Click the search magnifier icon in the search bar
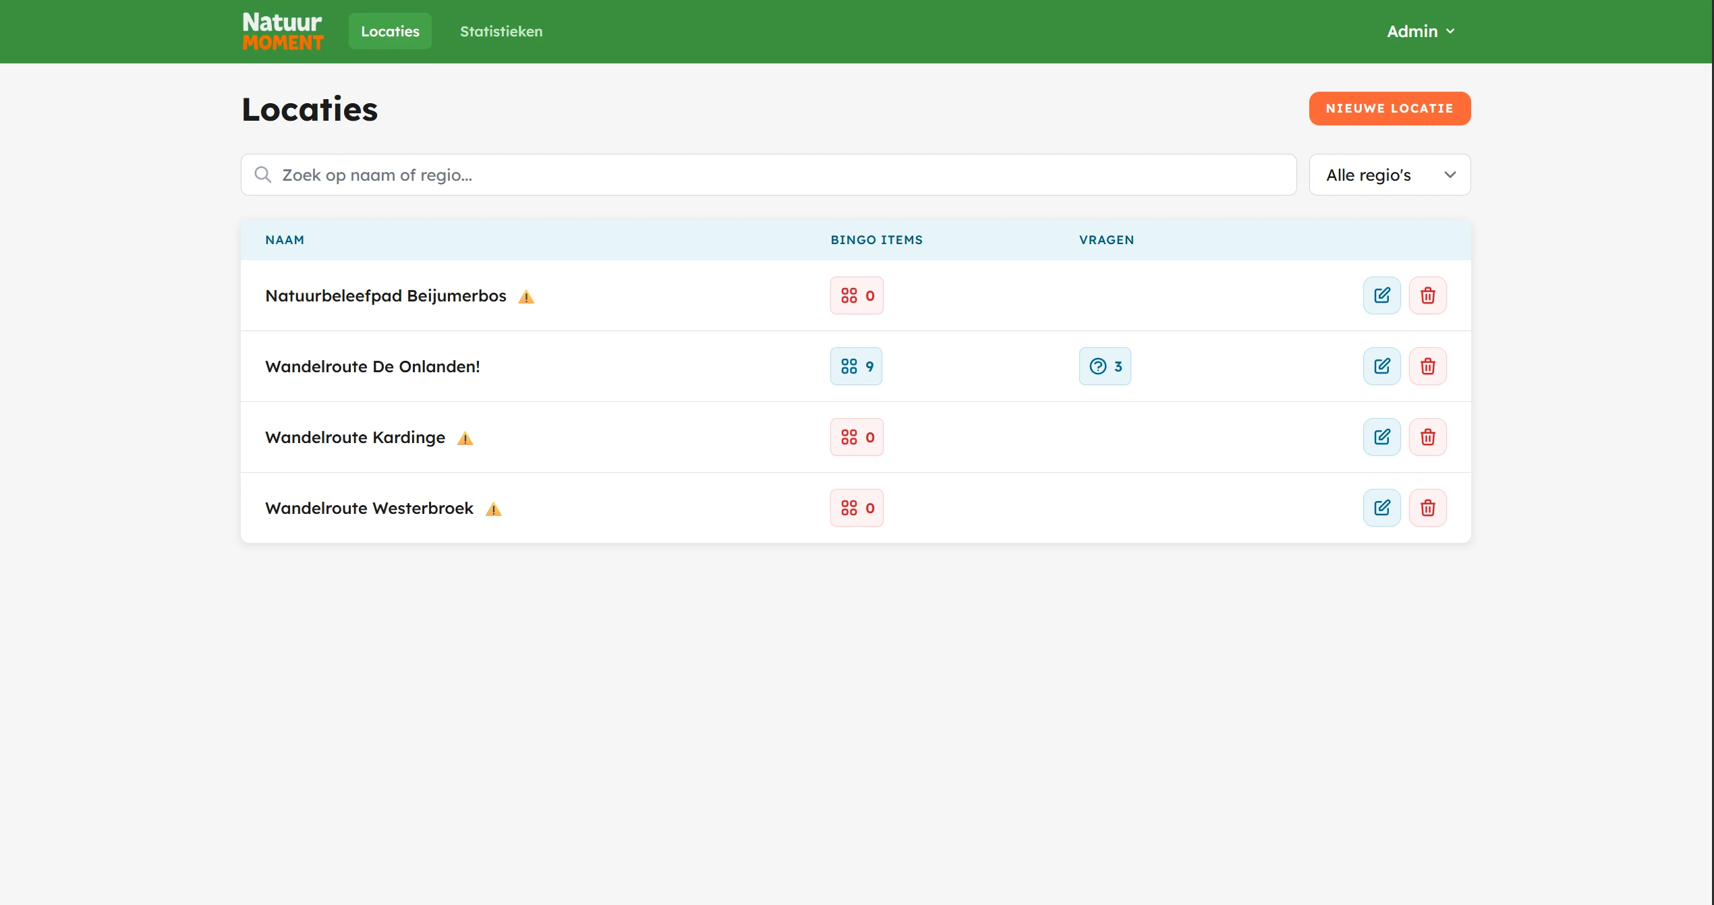Image resolution: width=1714 pixels, height=905 pixels. 262,175
